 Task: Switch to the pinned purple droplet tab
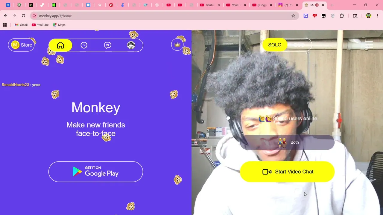(123, 5)
